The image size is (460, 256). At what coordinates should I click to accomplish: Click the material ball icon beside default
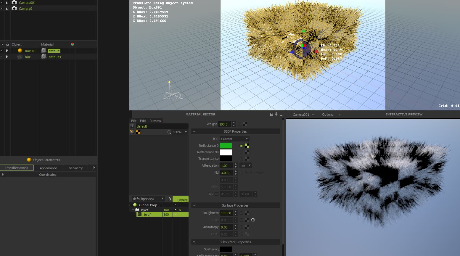(x=44, y=51)
